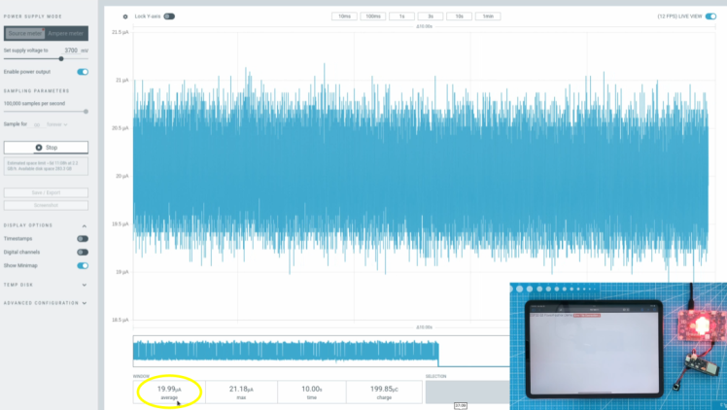
Task: Set time window to 1min
Action: point(486,17)
